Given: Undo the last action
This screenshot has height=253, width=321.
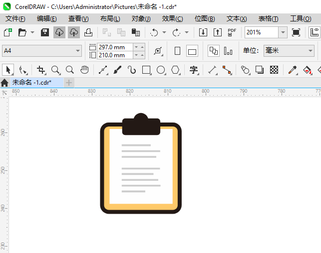Looking at the screenshot, I should point(154,32).
